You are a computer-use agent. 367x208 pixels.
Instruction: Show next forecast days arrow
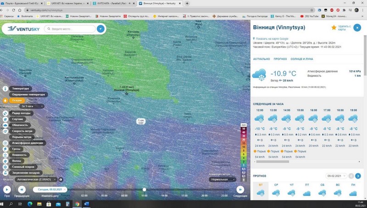(358, 176)
